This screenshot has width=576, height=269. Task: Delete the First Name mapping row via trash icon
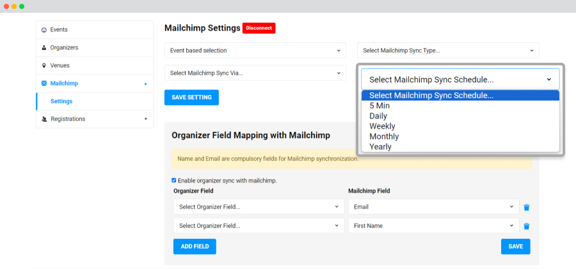pos(527,226)
